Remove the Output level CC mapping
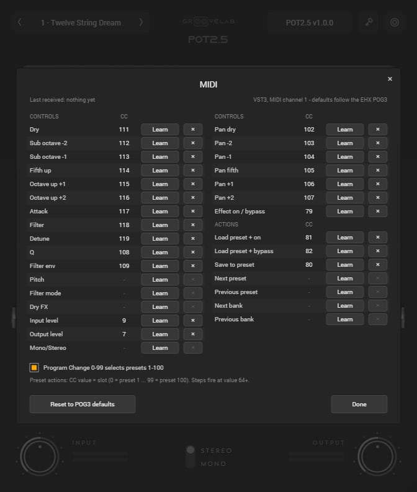417x492 pixels. (x=192, y=334)
